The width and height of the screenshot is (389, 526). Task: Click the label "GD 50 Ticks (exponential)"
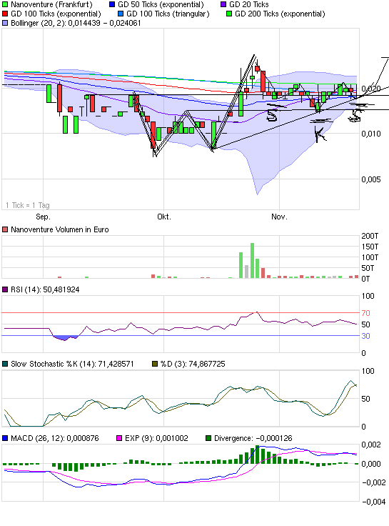coord(161,5)
